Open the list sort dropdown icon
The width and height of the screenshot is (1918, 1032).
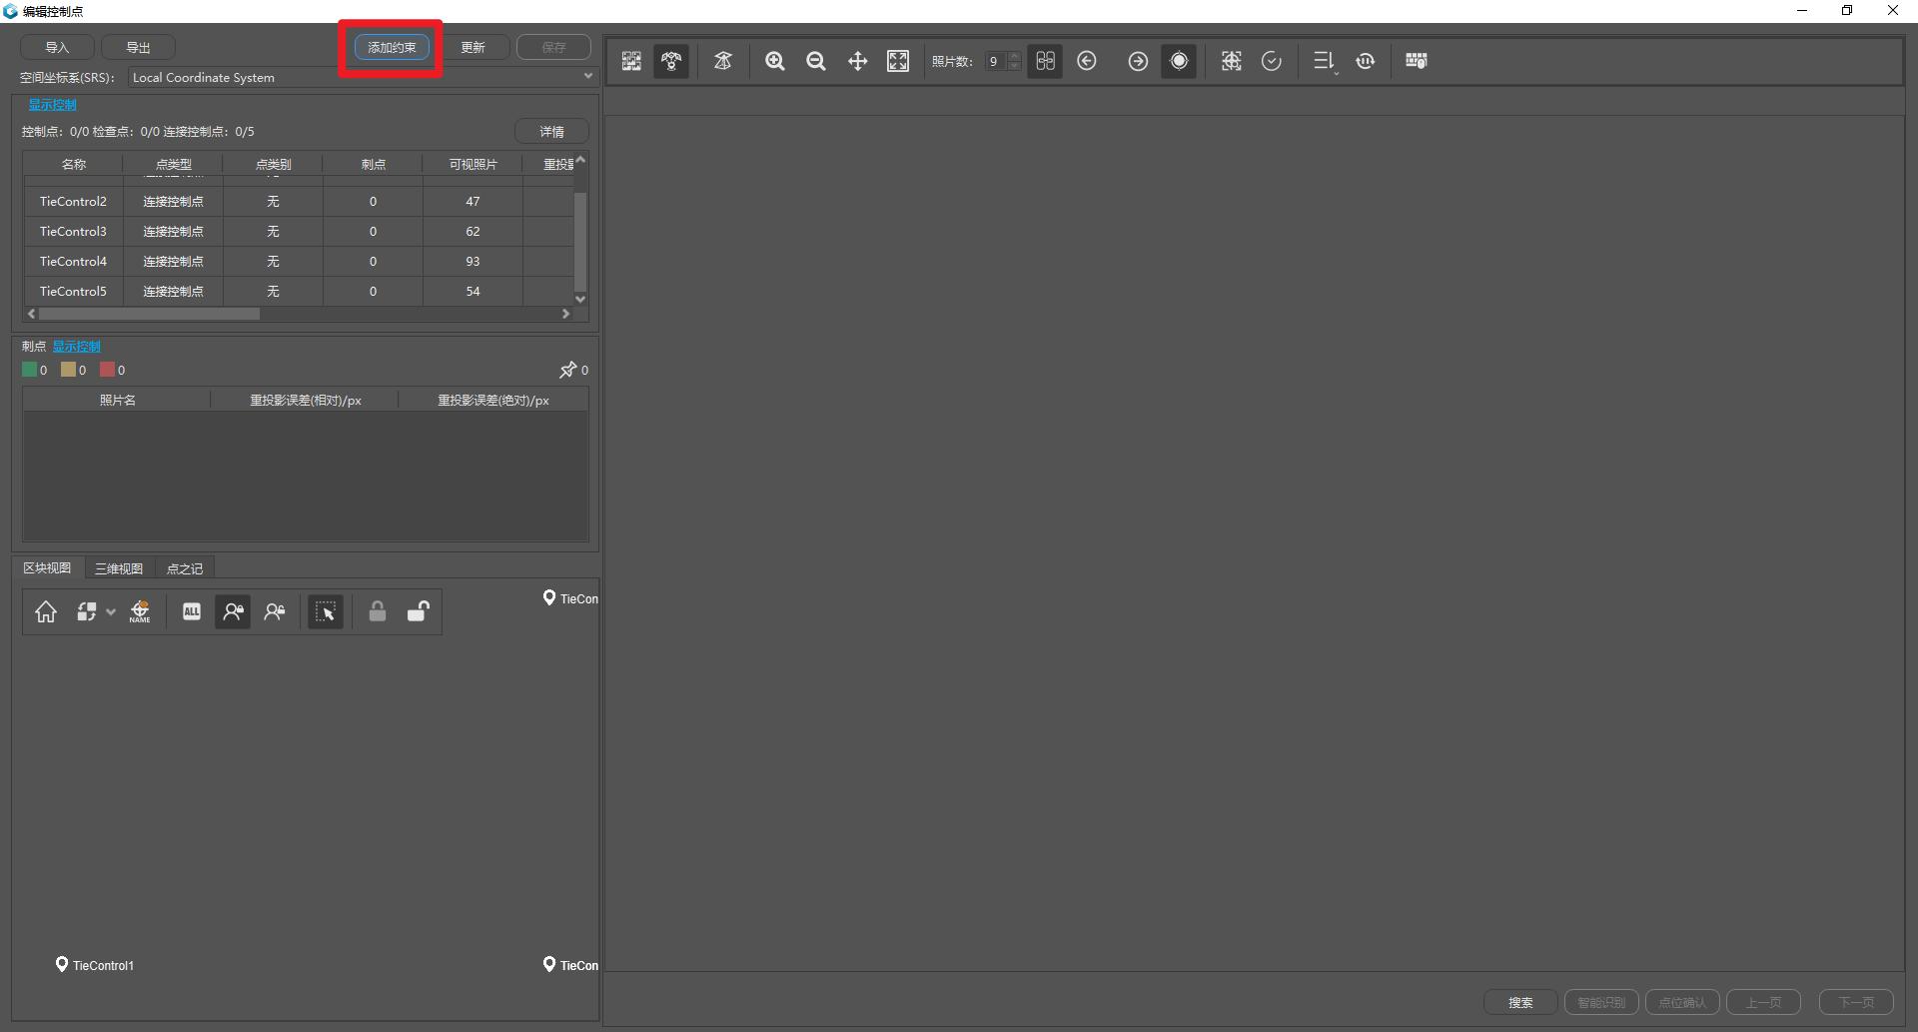coord(1324,61)
